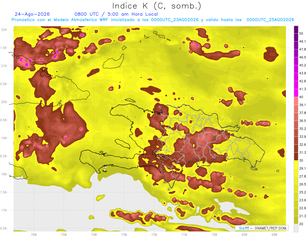Screen dimensions: 308x238
Task: Click the '74W' longitude label
Action: pos(94,235)
